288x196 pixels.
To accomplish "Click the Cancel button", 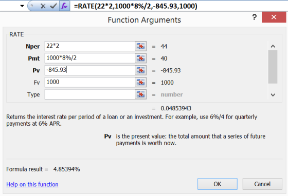I will click(262, 184).
